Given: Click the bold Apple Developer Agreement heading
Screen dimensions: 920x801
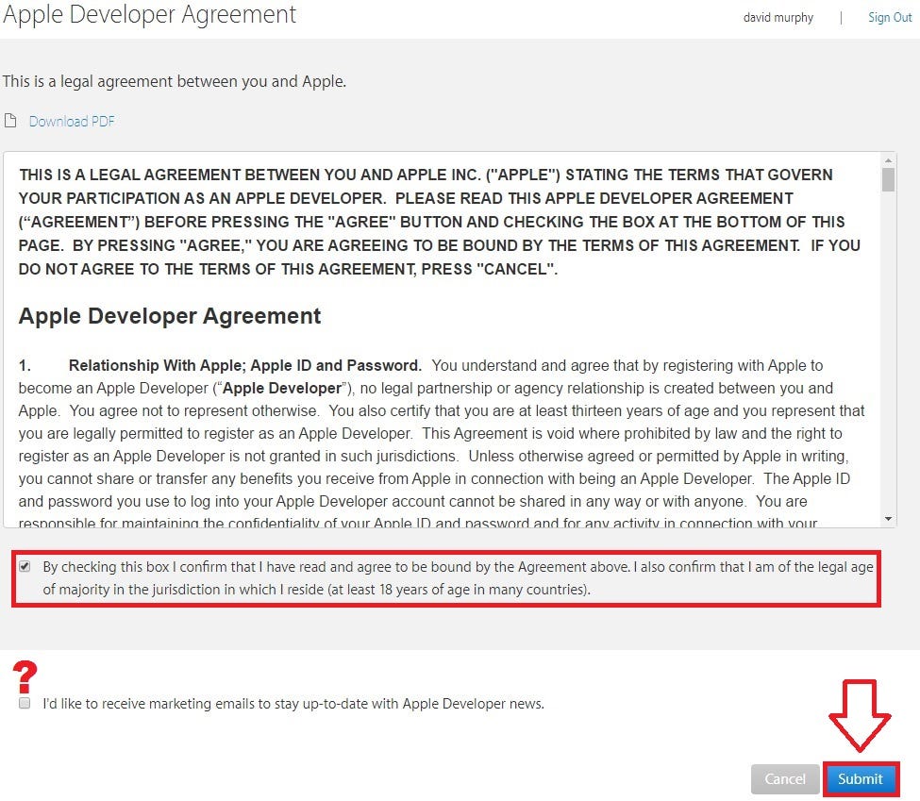Looking at the screenshot, I should pos(170,316).
